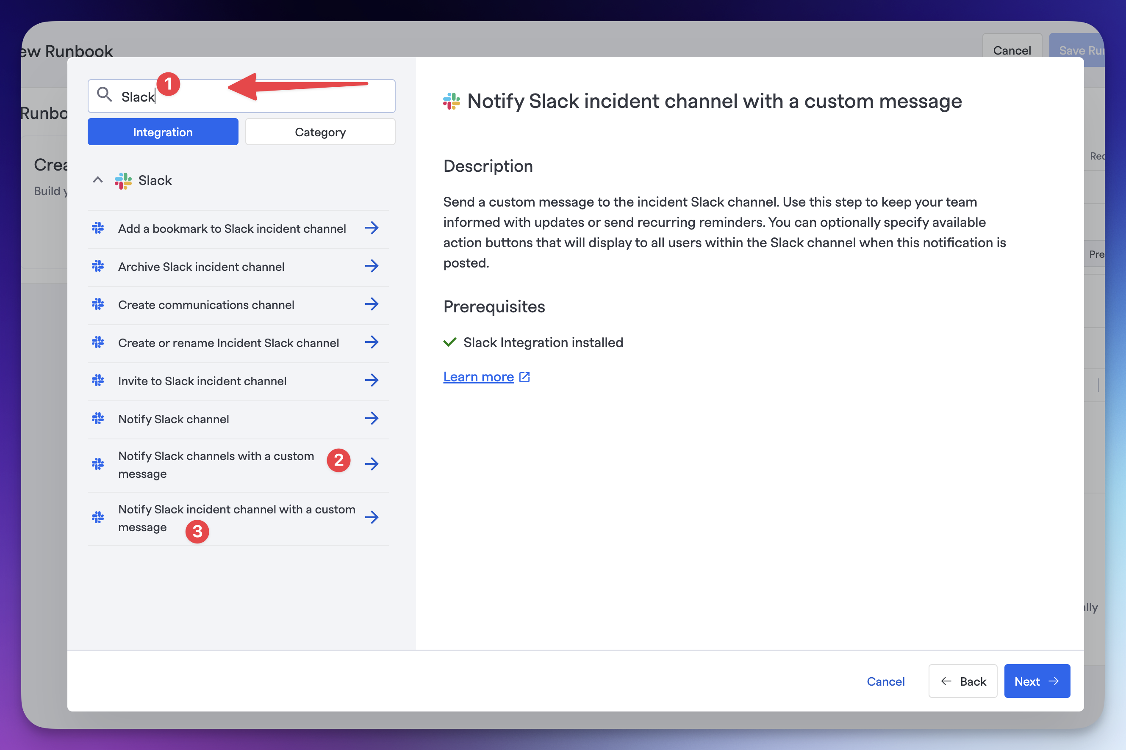Select Archive Slack incident channel step

[239, 267]
